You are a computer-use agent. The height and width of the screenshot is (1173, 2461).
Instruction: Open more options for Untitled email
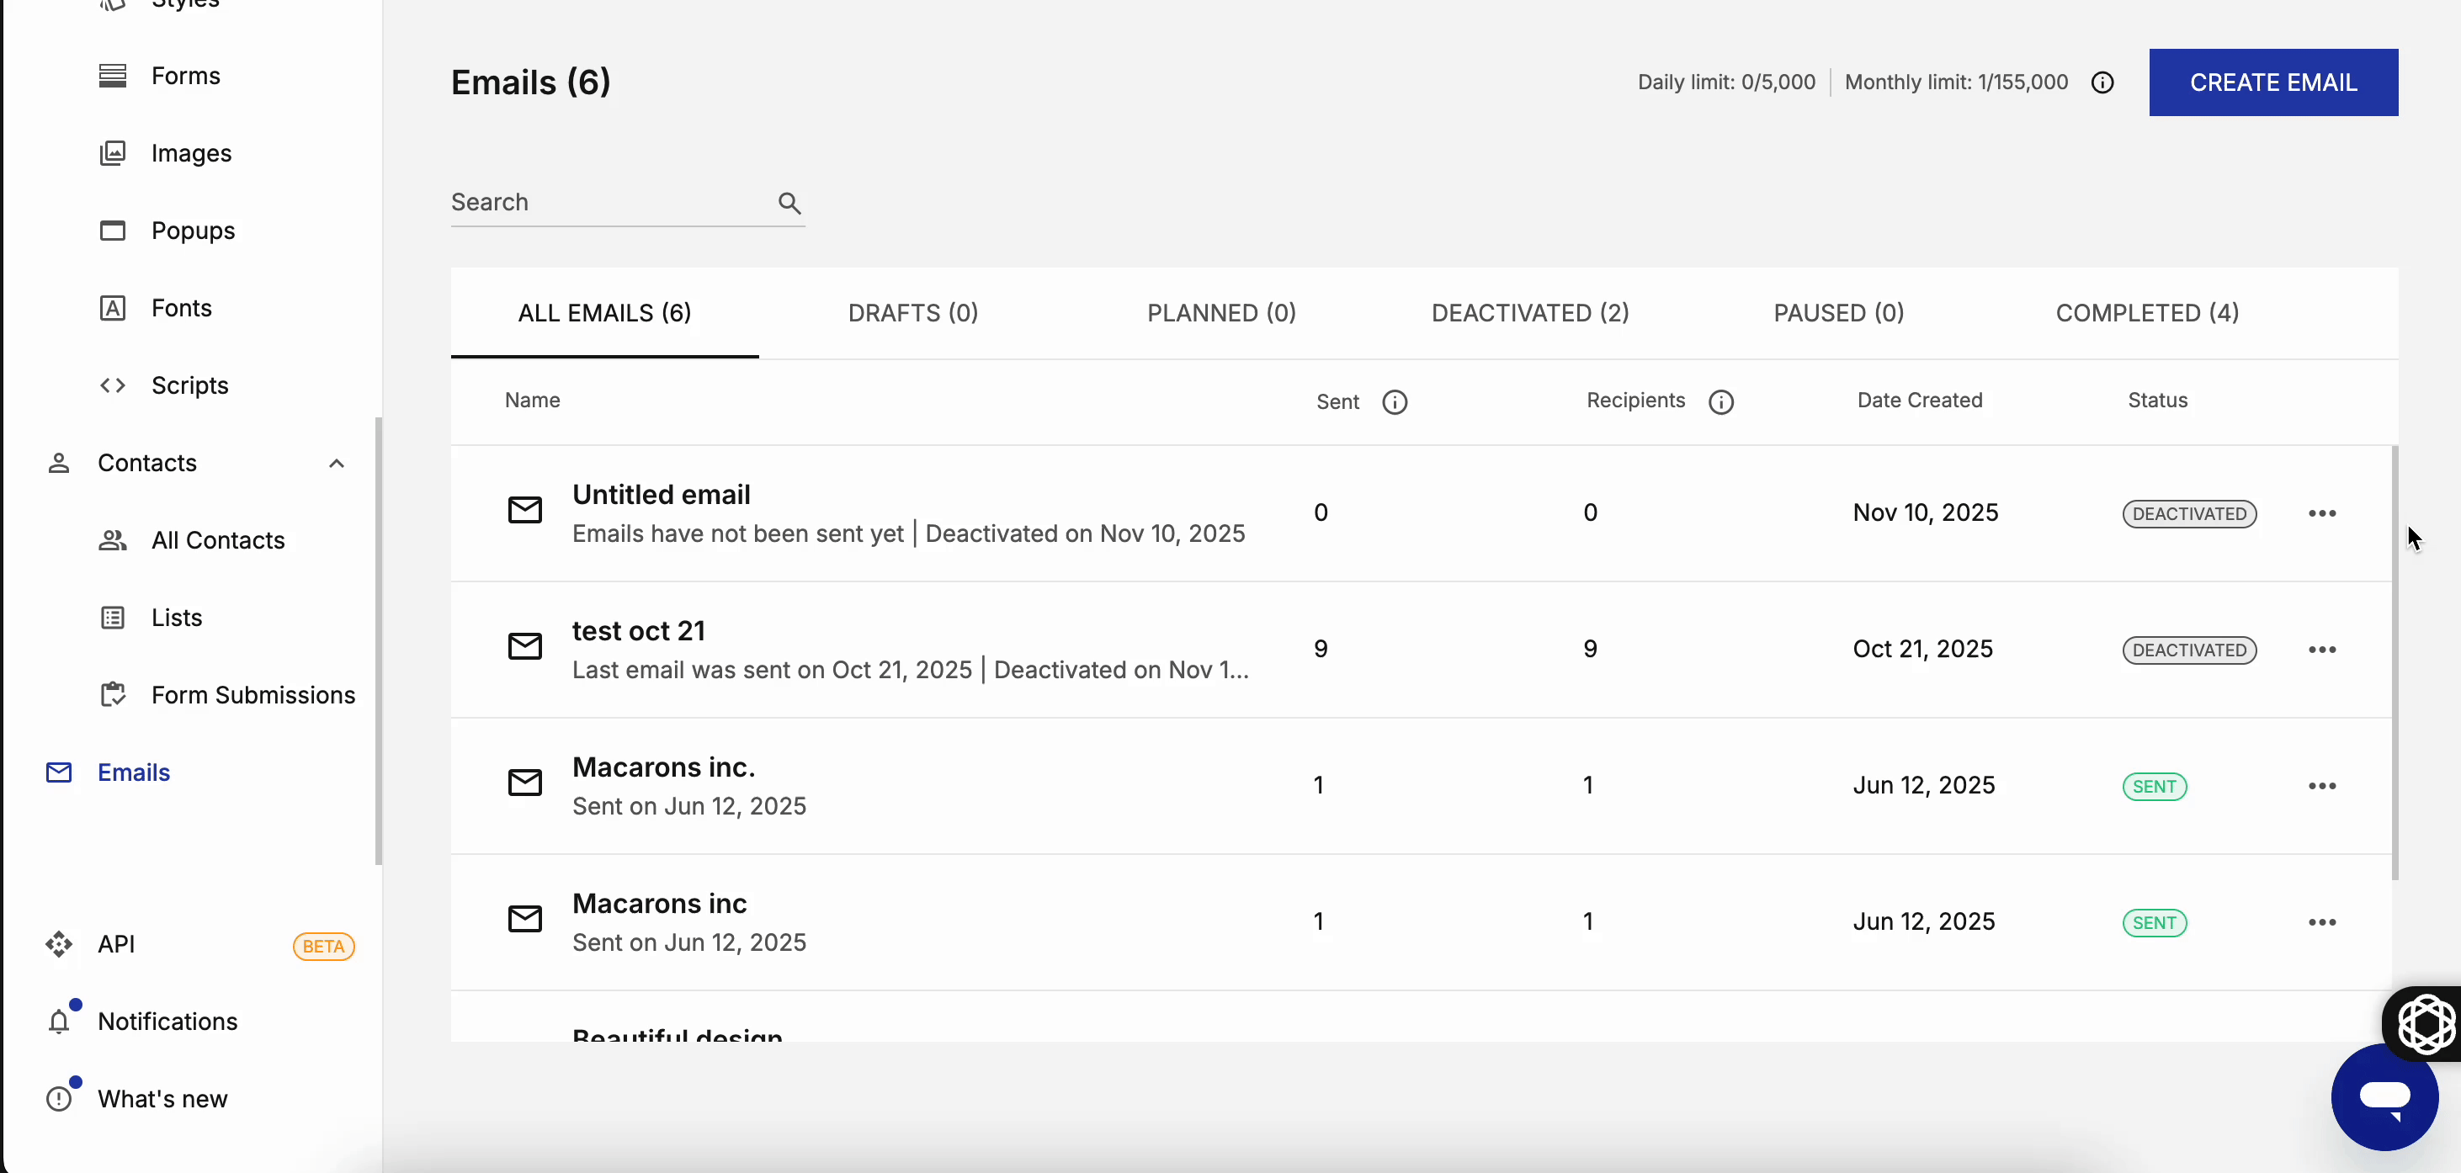click(2321, 513)
